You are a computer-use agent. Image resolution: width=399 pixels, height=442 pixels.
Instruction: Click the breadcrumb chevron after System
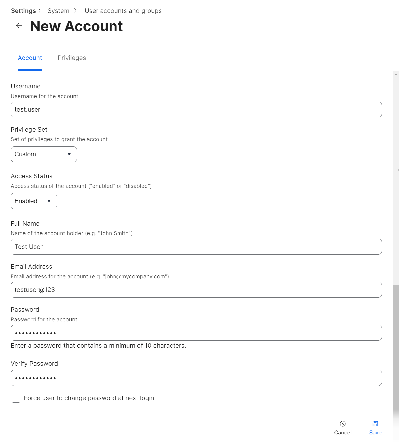tap(75, 10)
